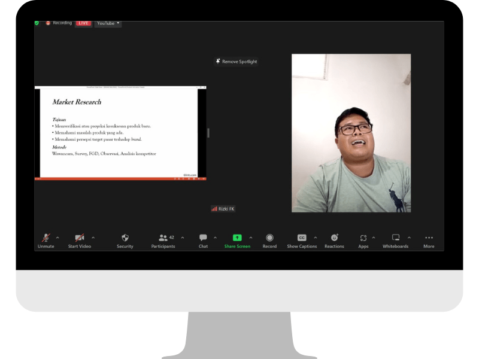Click the green encryption shield icon
Viewport: 479px width, 359px height.
tap(37, 23)
